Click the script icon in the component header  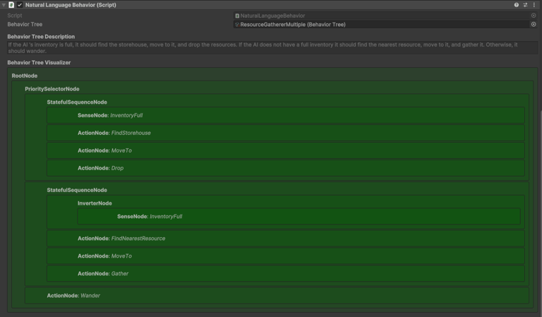pyautogui.click(x=11, y=5)
